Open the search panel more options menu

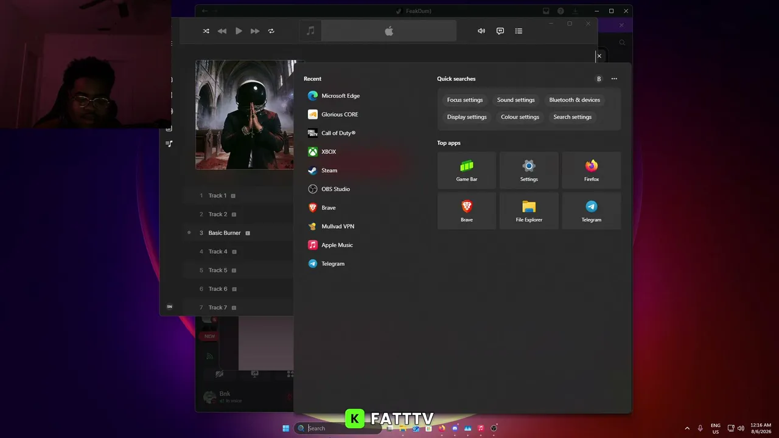click(x=614, y=79)
